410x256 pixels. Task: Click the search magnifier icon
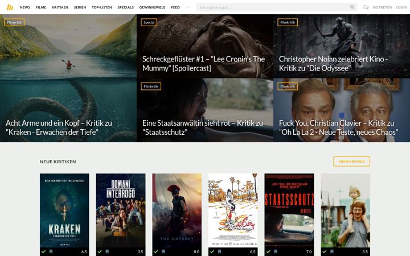352,7
